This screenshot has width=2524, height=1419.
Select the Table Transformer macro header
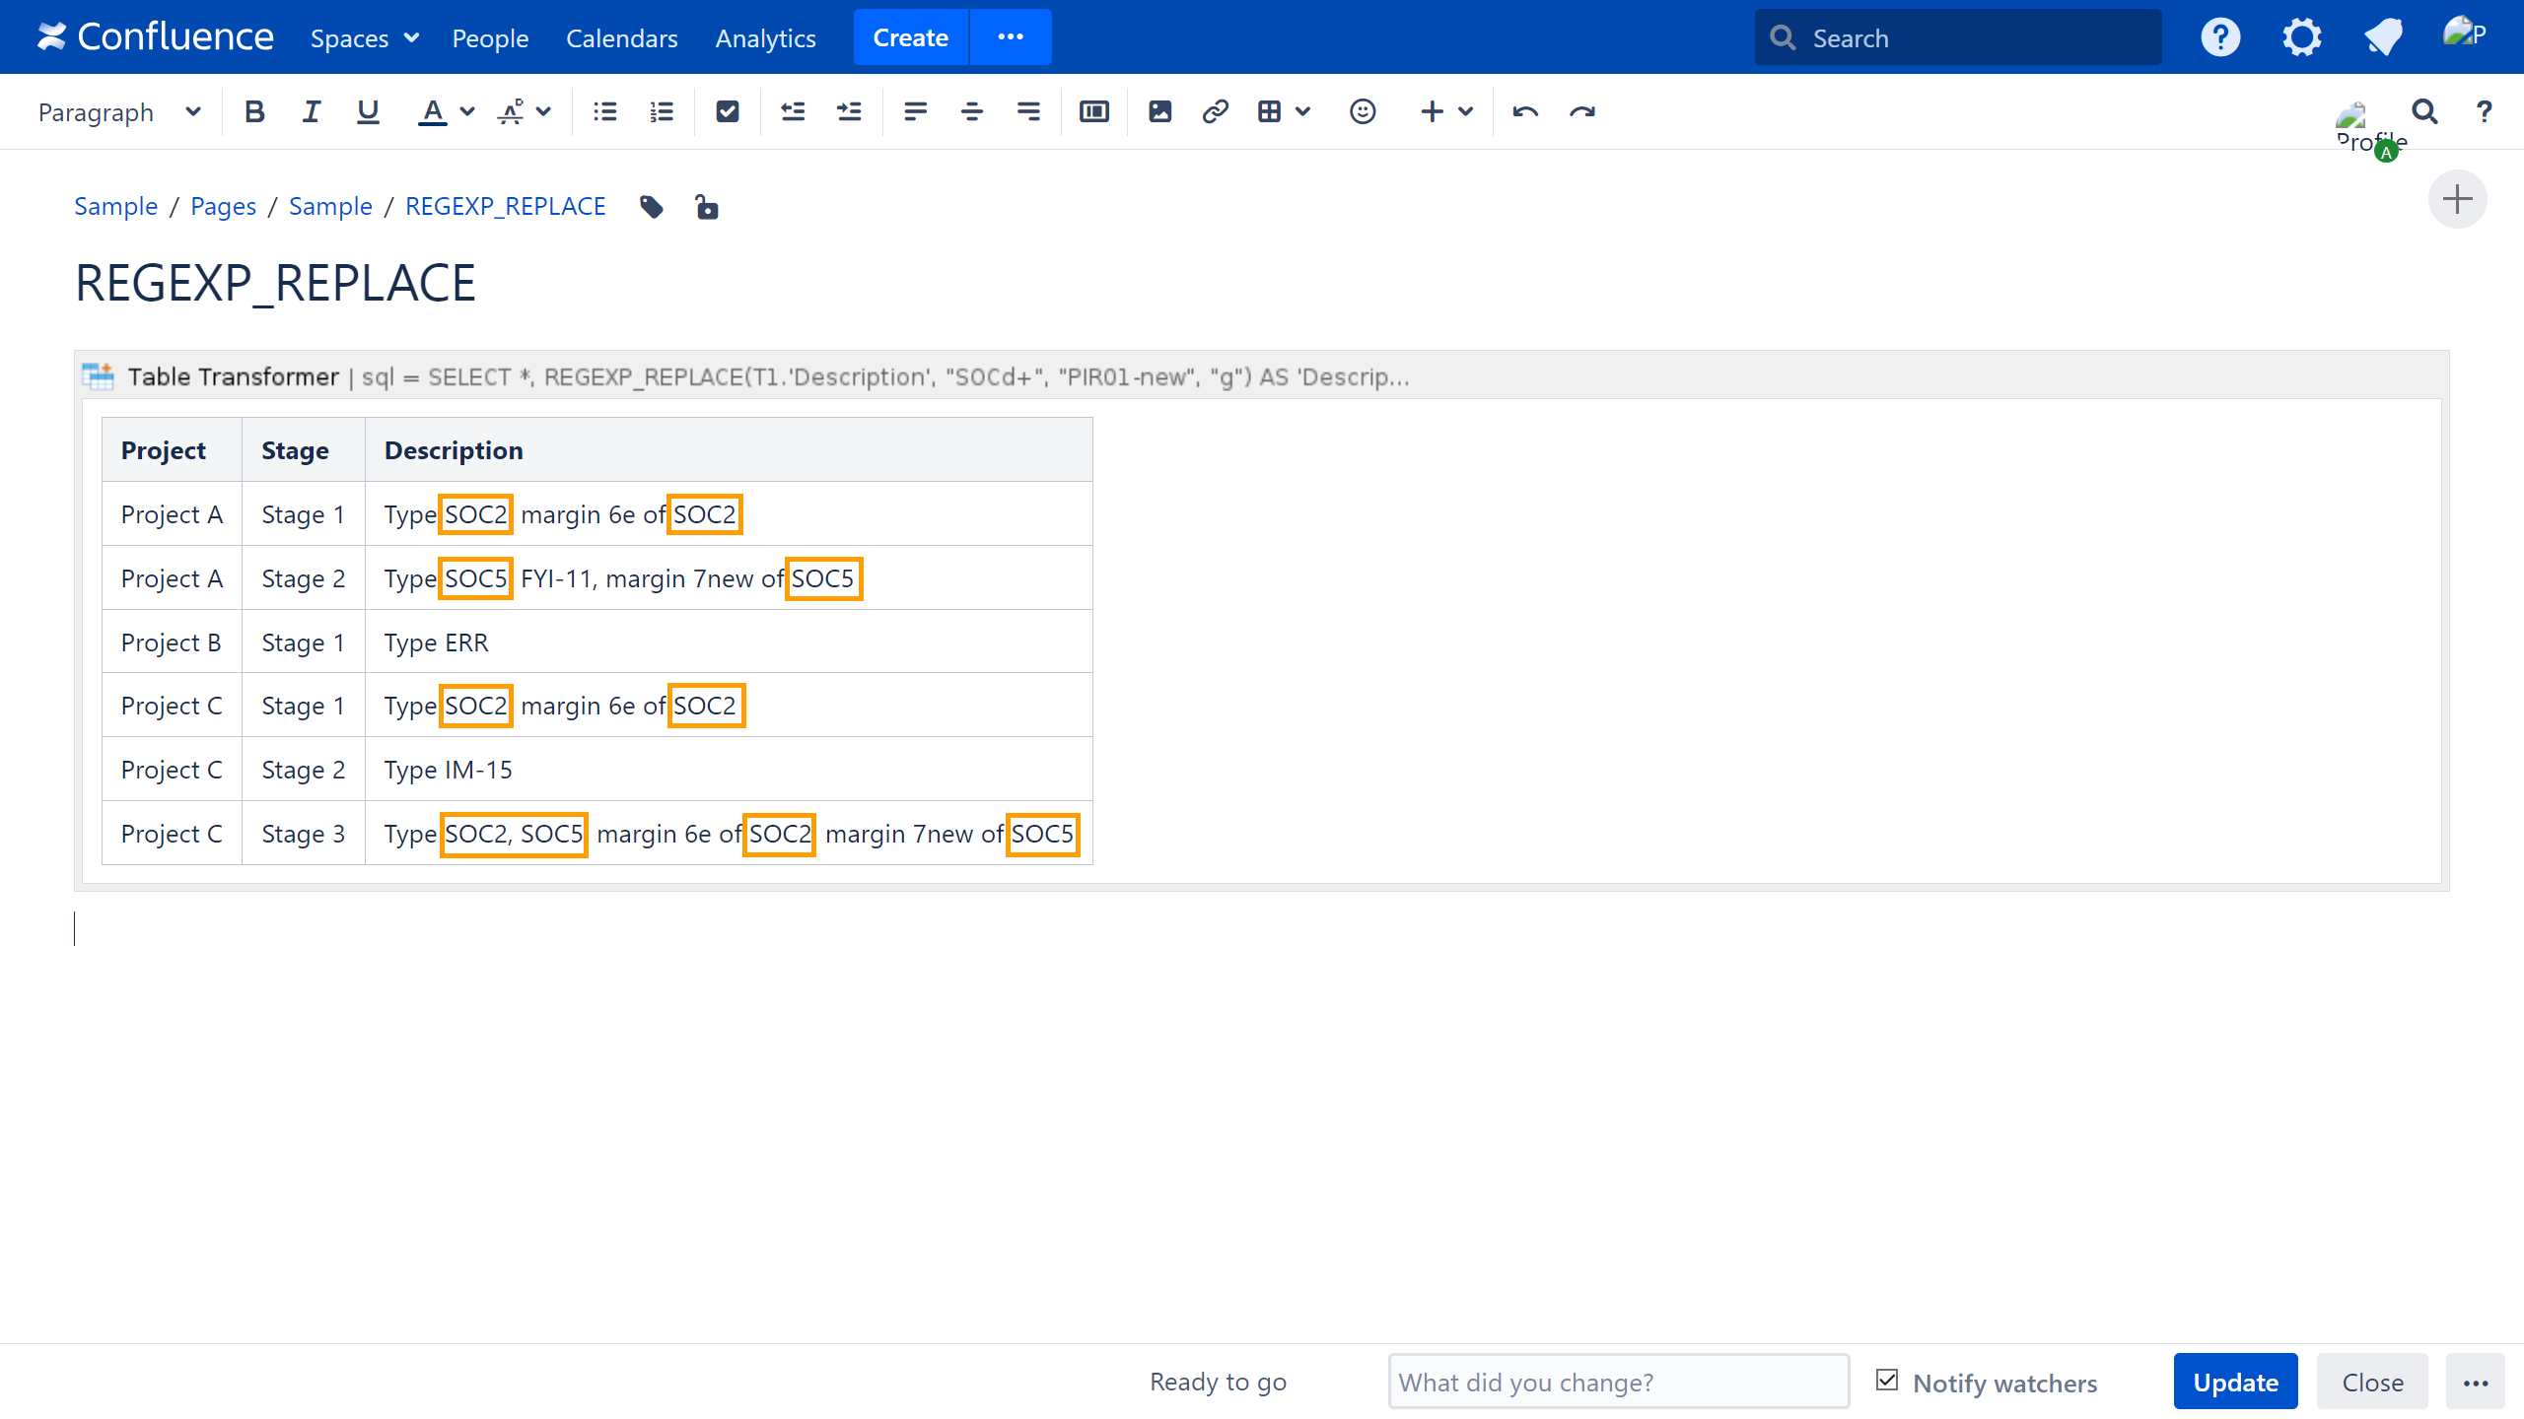[x=234, y=376]
